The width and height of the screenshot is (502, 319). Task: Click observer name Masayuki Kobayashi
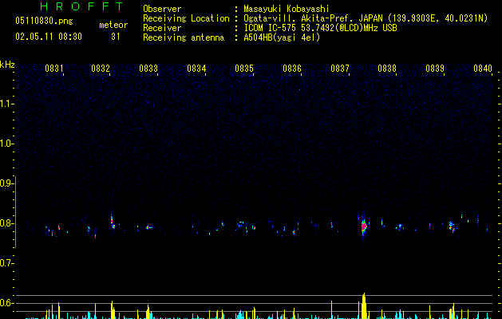tap(287, 9)
